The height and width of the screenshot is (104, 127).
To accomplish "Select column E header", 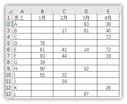I will 108,11.
